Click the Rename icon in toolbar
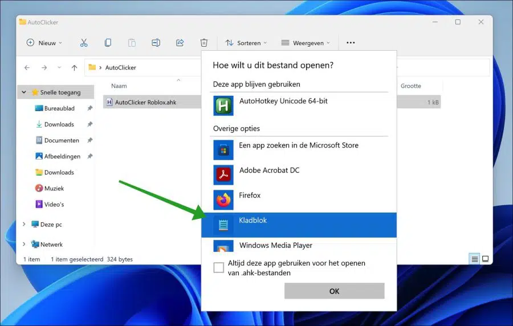 click(x=156, y=43)
